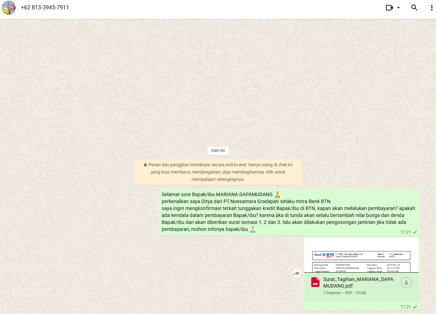The width and height of the screenshot is (436, 314).
Task: Click the red PDF file type icon
Action: click(315, 282)
